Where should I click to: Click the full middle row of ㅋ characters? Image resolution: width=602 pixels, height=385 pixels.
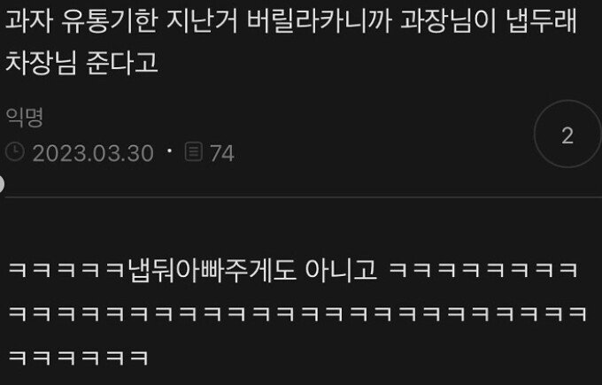[x=297, y=313]
